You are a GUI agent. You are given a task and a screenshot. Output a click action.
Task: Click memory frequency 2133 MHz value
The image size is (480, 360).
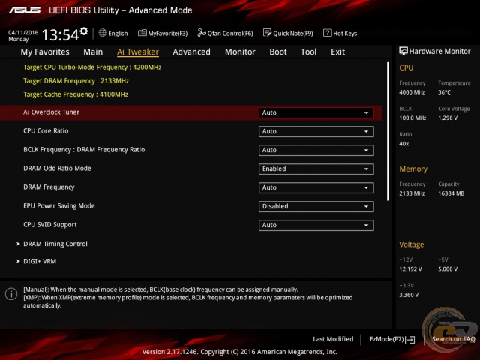tap(412, 193)
